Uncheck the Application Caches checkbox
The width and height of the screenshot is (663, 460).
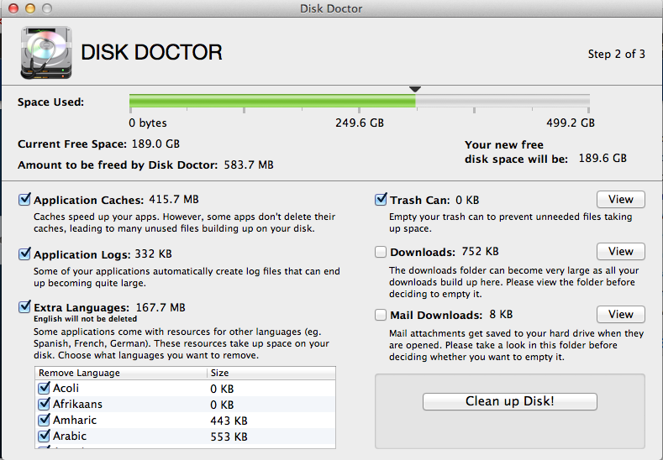(24, 199)
